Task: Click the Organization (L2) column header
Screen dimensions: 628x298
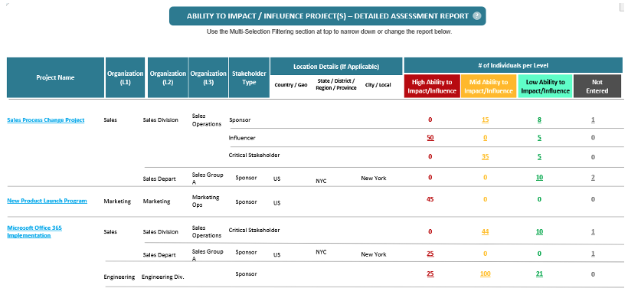Action: pyautogui.click(x=168, y=77)
